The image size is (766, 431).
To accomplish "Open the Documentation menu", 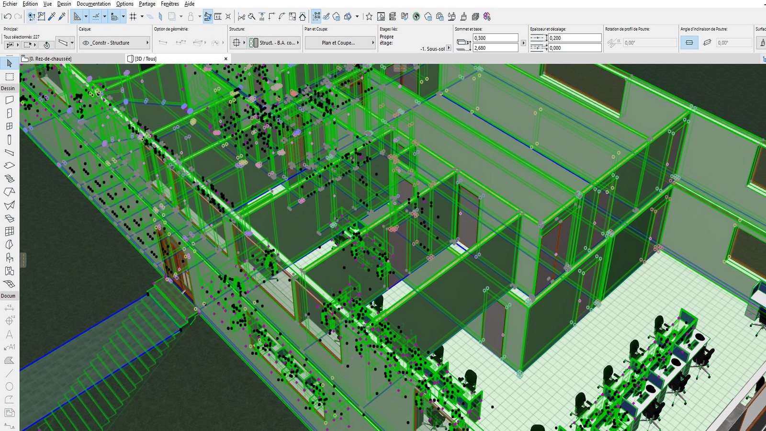I will click(93, 4).
